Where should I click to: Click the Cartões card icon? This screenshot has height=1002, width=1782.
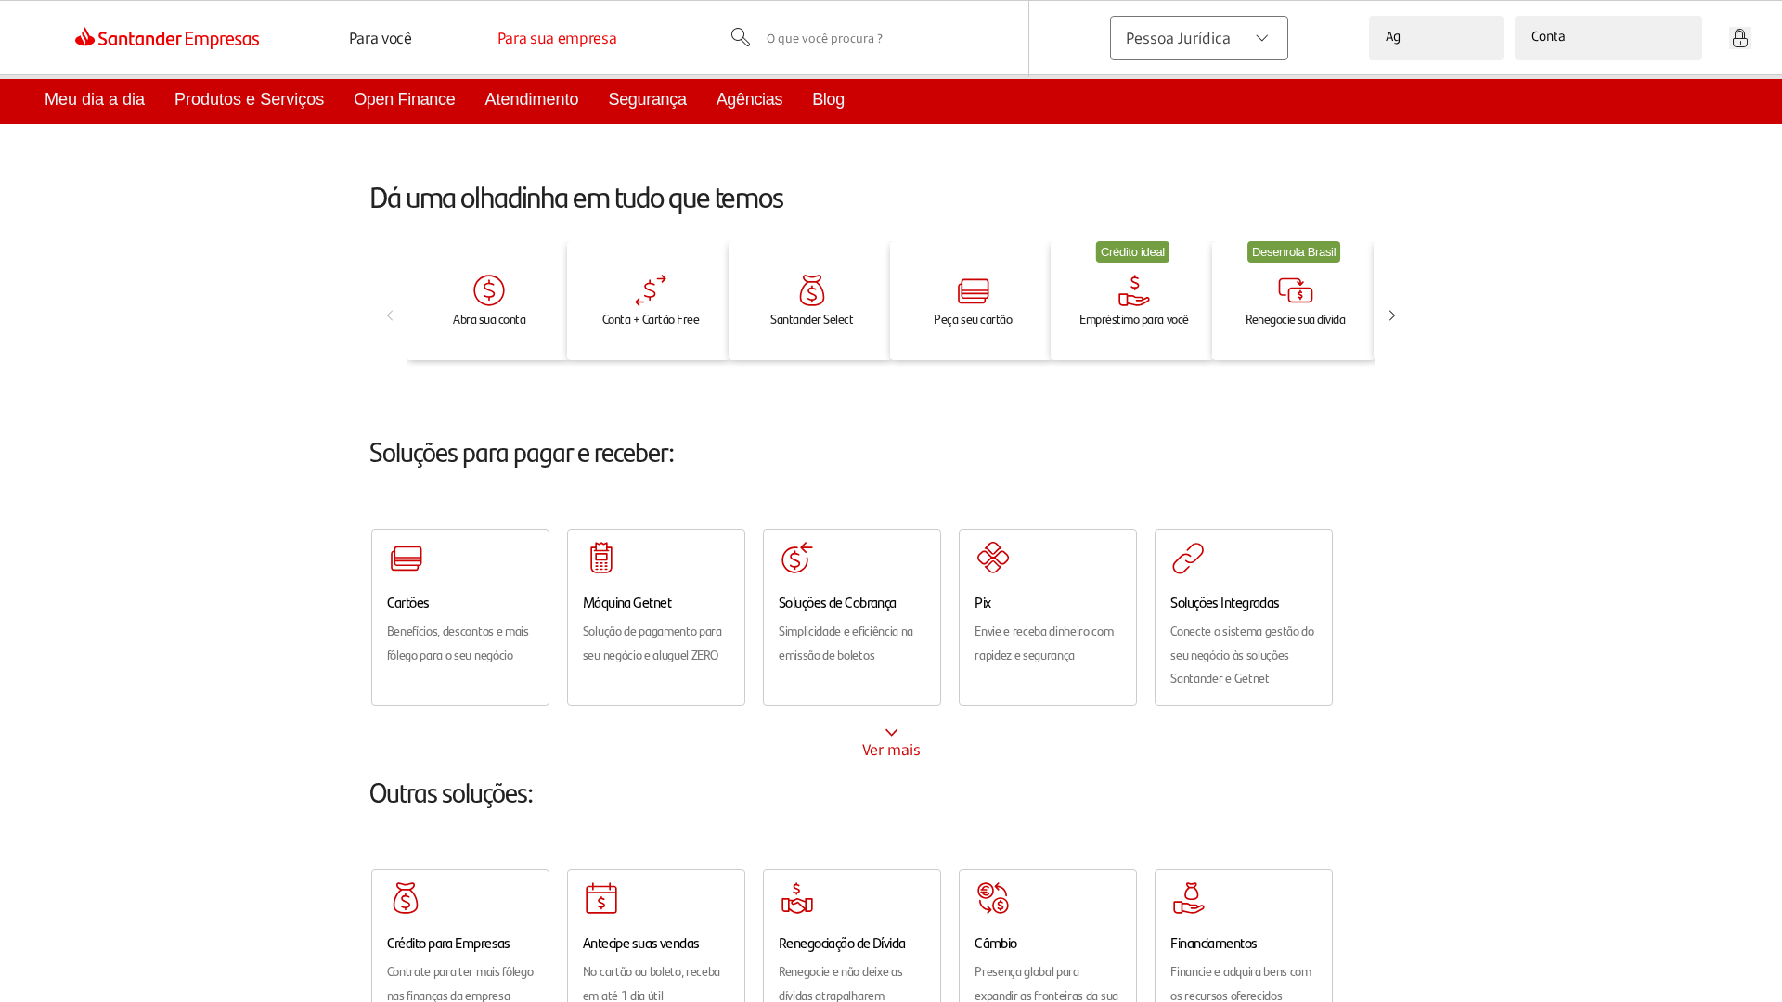tap(407, 558)
